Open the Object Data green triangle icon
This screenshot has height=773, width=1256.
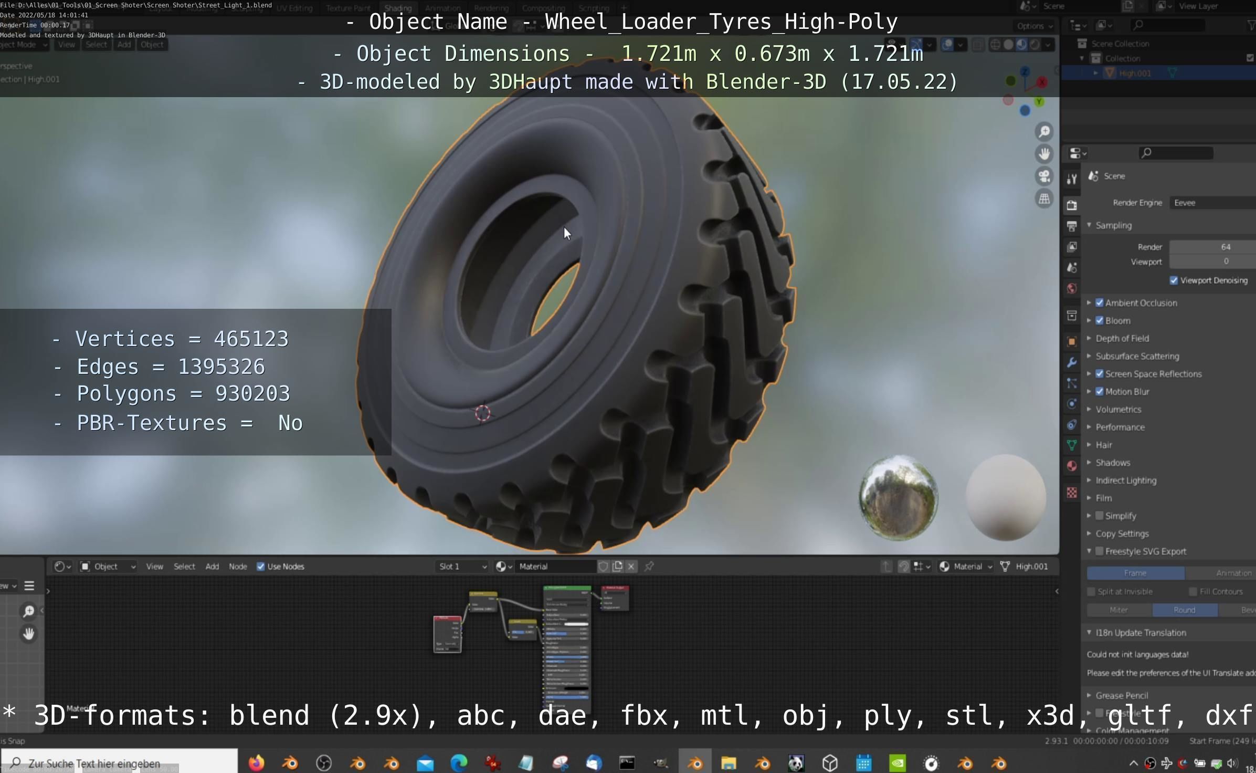(x=1072, y=445)
